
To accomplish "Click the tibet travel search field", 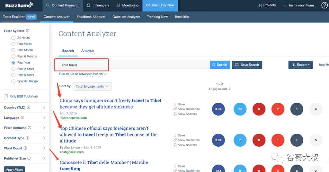I will pyautogui.click(x=134, y=65).
